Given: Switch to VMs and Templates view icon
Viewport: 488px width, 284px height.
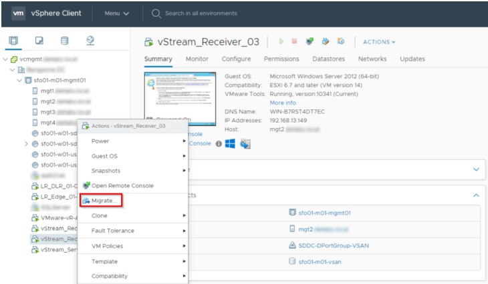Looking at the screenshot, I should (39, 41).
